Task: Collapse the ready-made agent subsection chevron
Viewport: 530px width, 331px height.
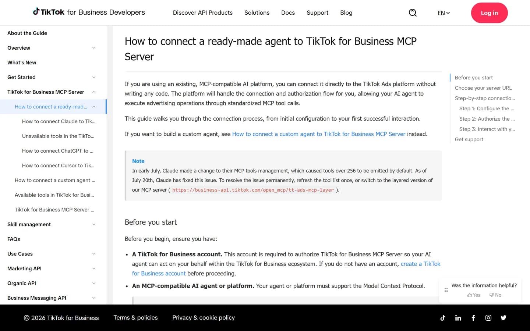Action: 94,107
